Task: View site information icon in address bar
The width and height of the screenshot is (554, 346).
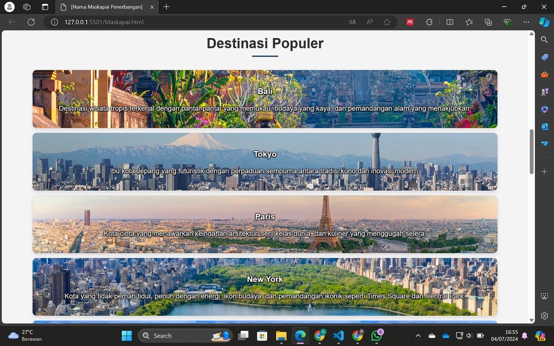Action: (54, 22)
